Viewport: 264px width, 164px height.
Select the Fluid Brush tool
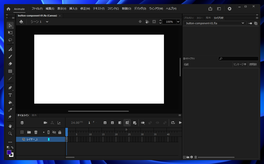[x=10, y=49]
